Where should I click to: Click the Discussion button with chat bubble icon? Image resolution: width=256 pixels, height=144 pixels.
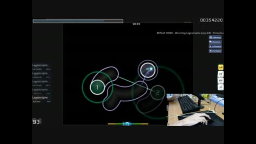(x=215, y=42)
